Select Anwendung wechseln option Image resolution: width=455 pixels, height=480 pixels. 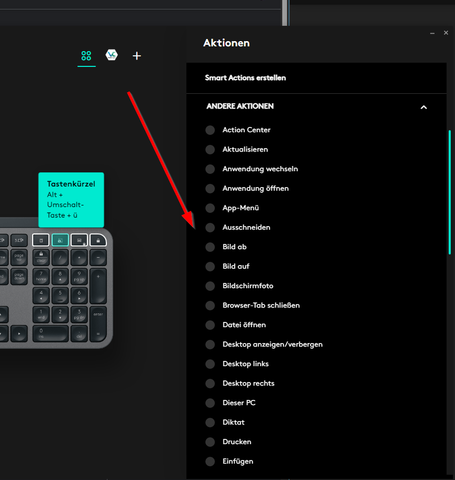click(x=260, y=169)
